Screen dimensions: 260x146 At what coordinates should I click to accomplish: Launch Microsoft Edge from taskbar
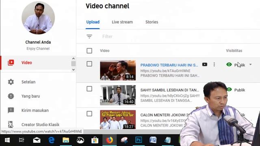click(x=52, y=140)
